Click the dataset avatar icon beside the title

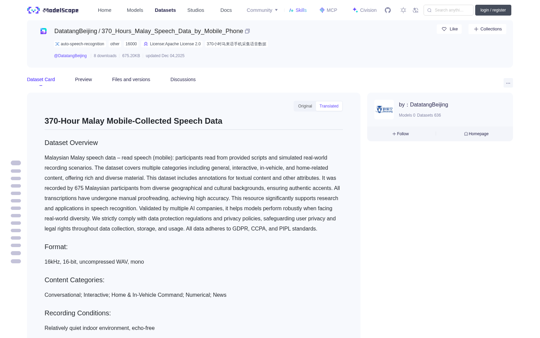coord(44,31)
